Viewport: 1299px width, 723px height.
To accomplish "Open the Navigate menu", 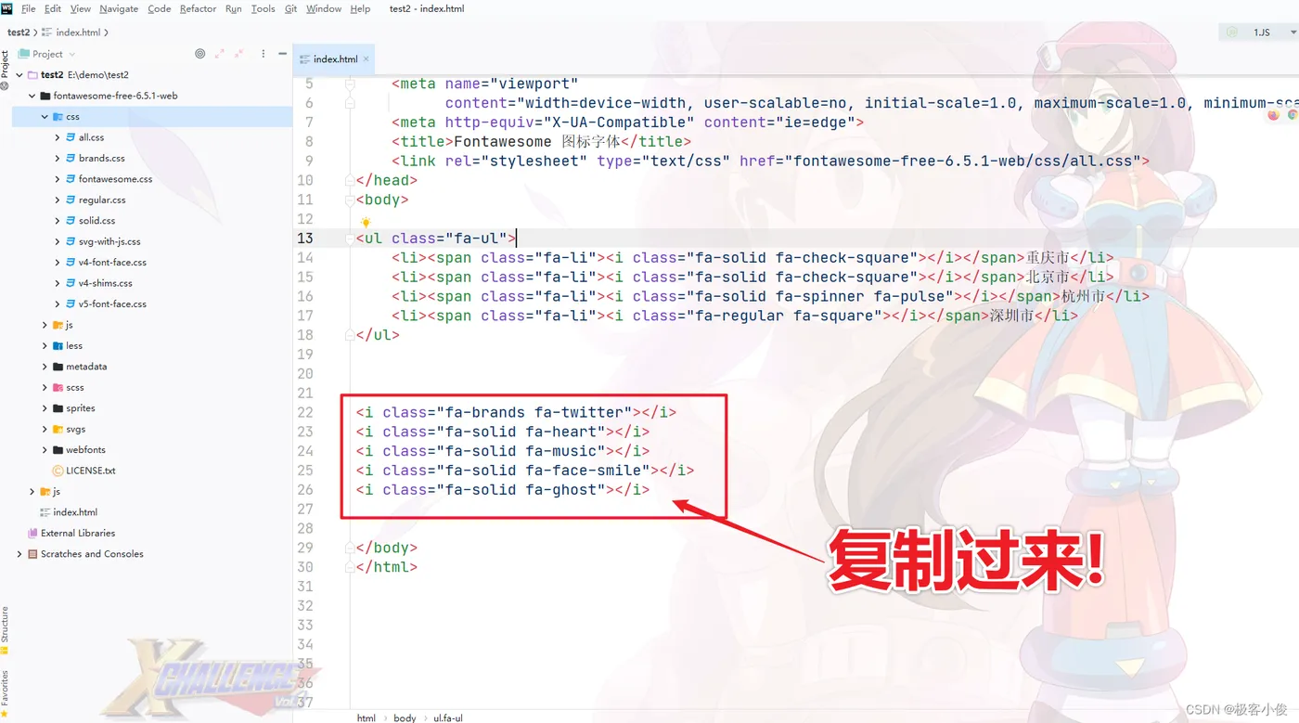I will [119, 8].
